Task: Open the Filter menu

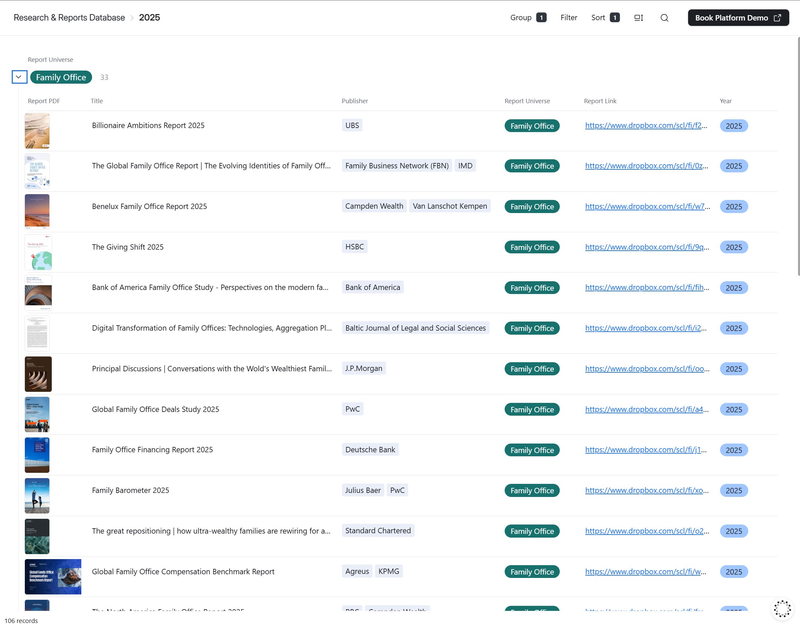Action: click(569, 17)
